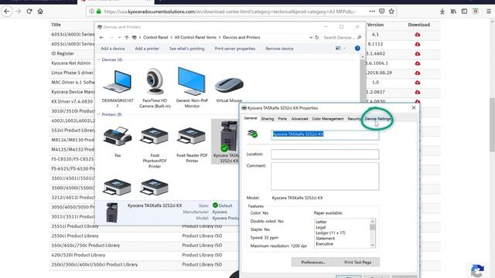This screenshot has height=278, width=495.
Task: Switch to the General tab
Action: [251, 118]
